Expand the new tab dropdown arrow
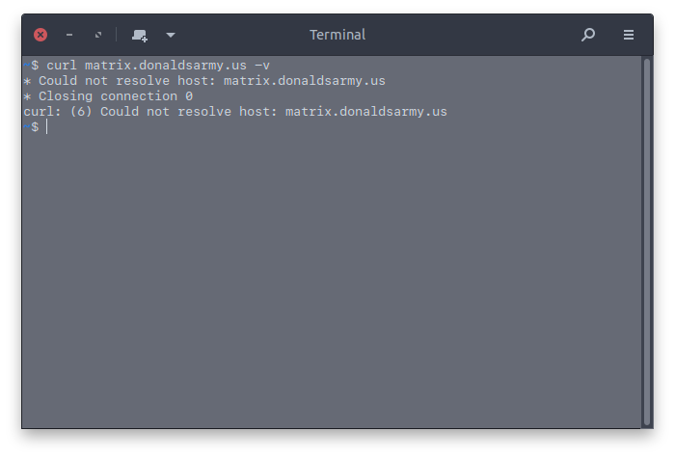The height and width of the screenshot is (458, 675). (171, 35)
